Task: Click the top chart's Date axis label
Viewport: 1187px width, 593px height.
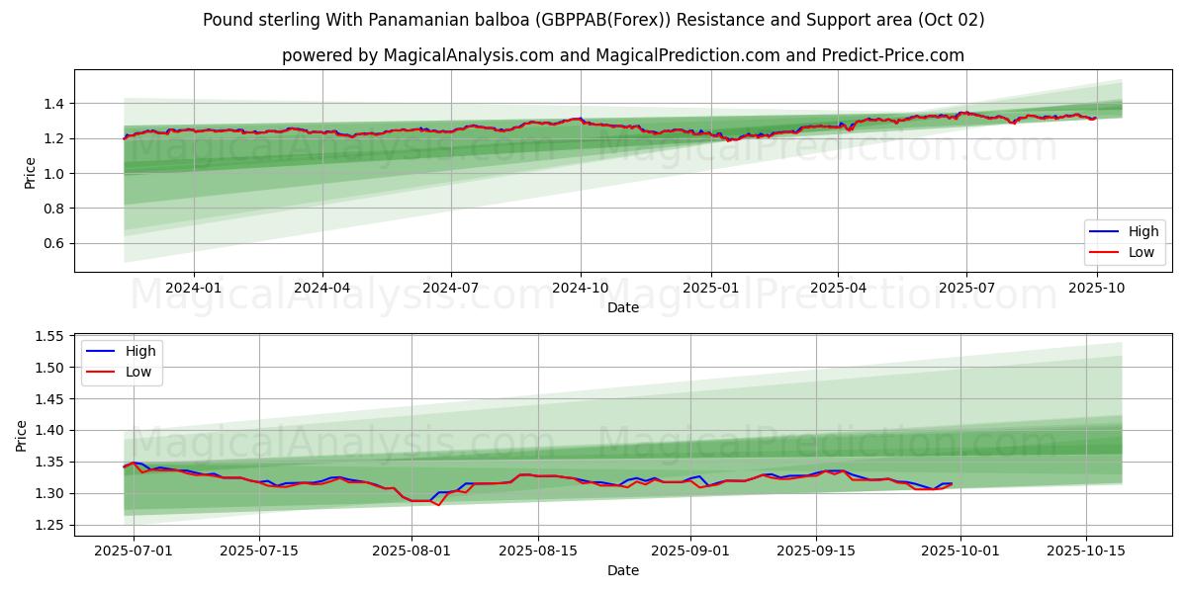Action: [623, 307]
